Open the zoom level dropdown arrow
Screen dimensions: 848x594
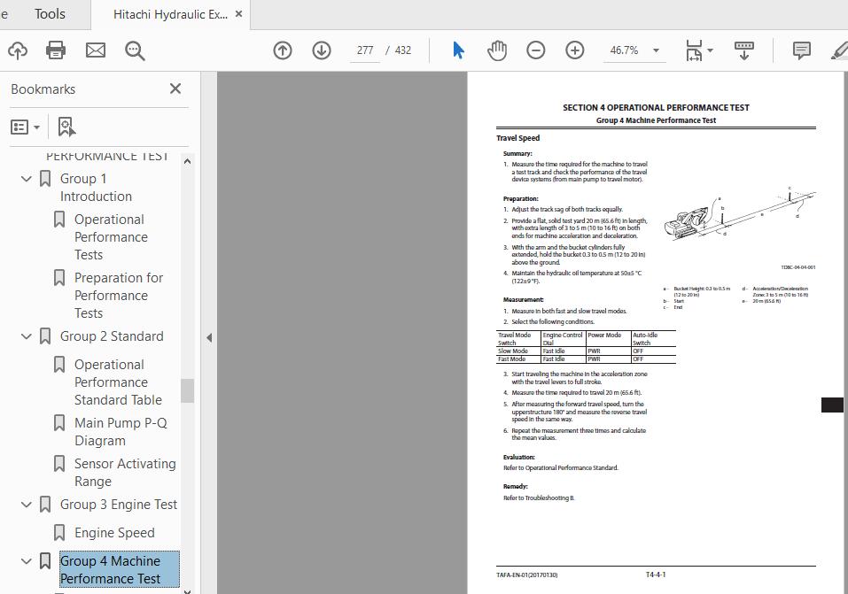(x=656, y=50)
